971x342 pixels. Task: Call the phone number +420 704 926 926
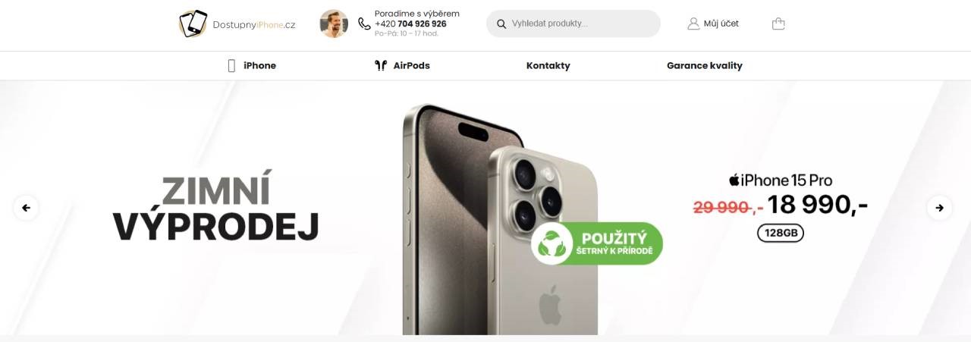(410, 24)
